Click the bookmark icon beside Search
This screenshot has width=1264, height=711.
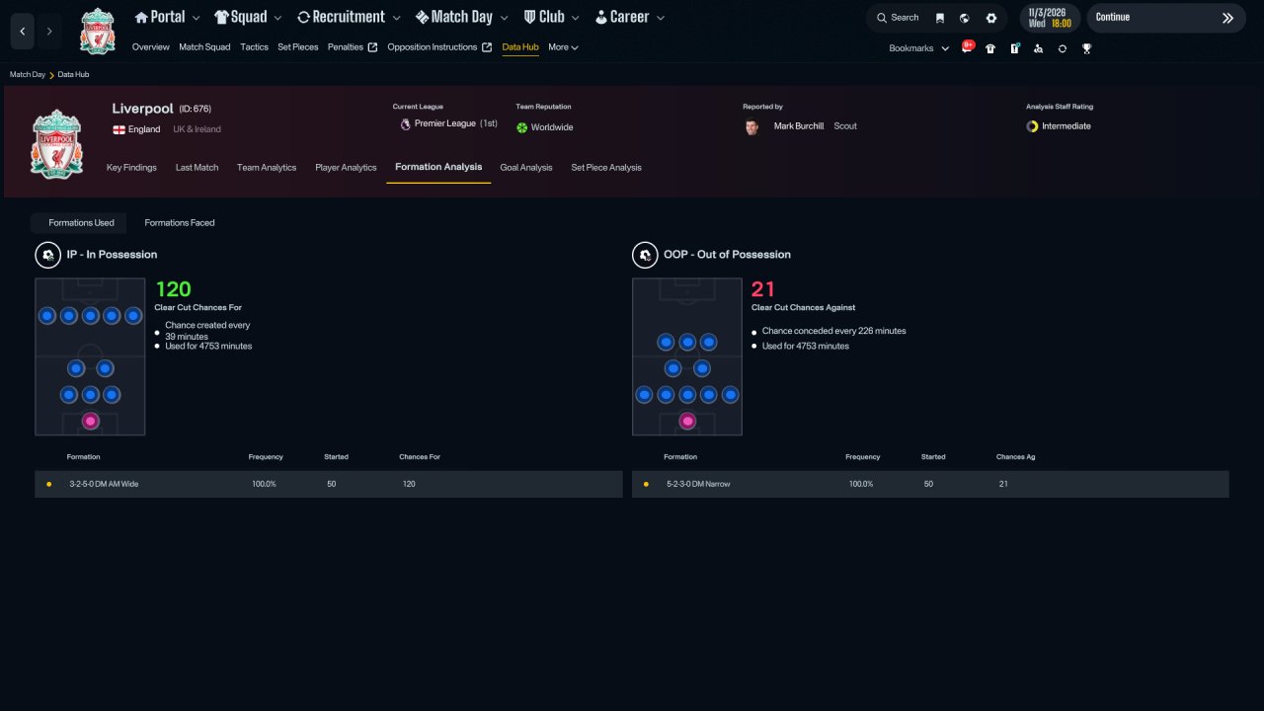click(940, 18)
